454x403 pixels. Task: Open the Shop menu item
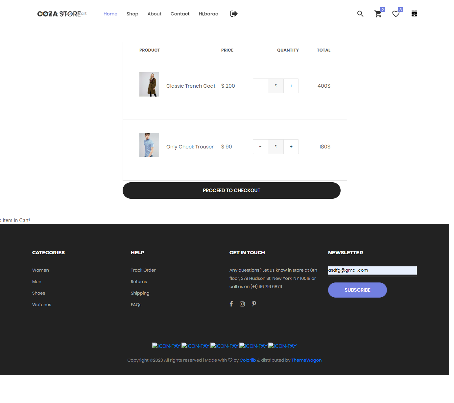tap(132, 14)
